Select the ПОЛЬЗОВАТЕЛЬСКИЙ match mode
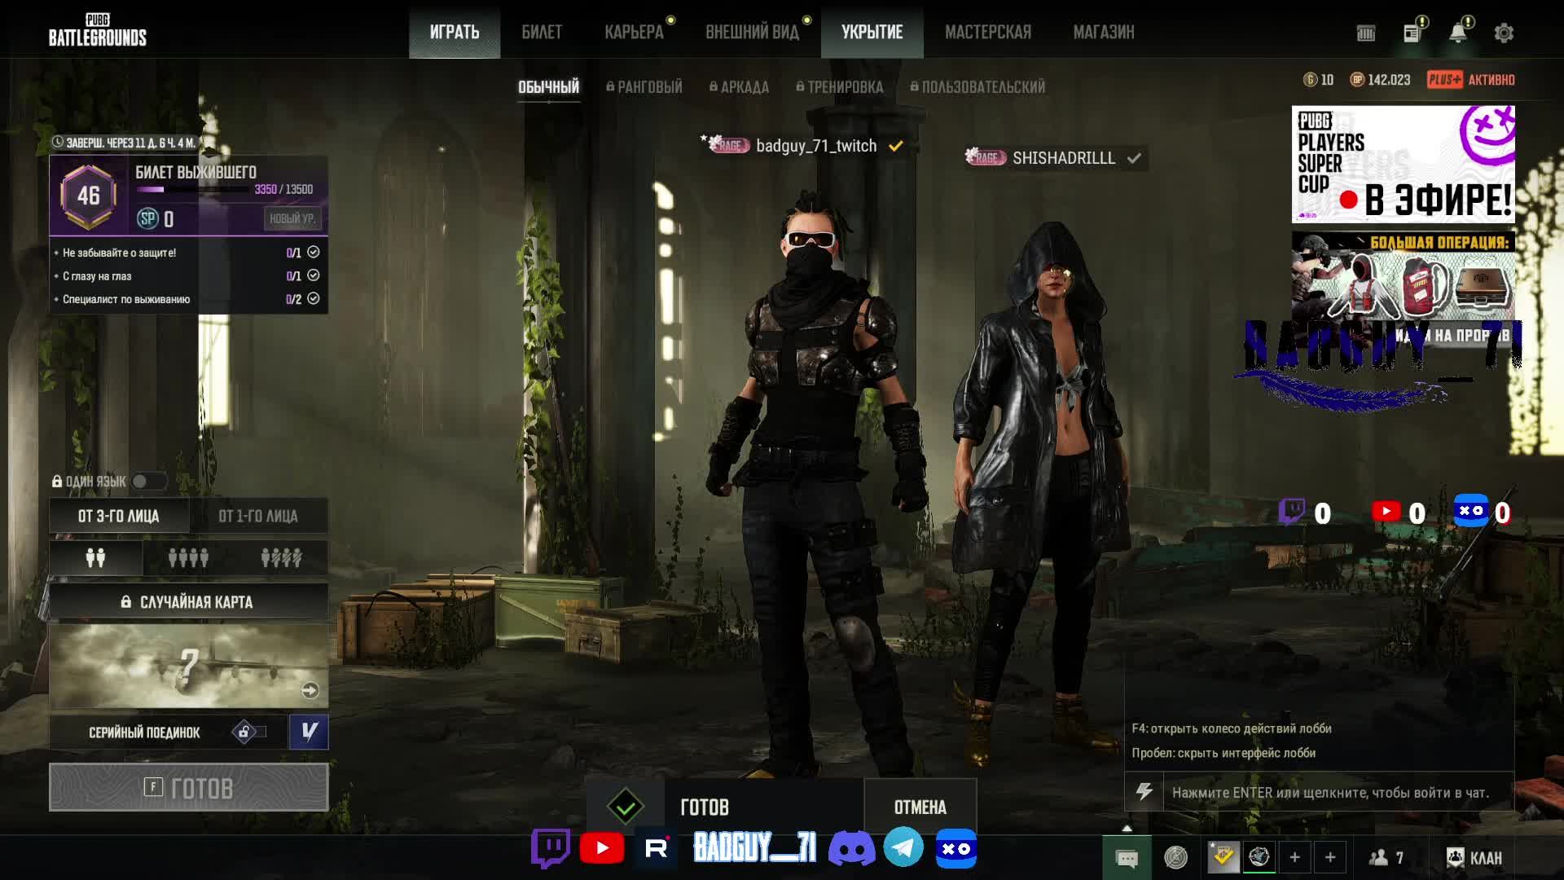 pos(977,86)
